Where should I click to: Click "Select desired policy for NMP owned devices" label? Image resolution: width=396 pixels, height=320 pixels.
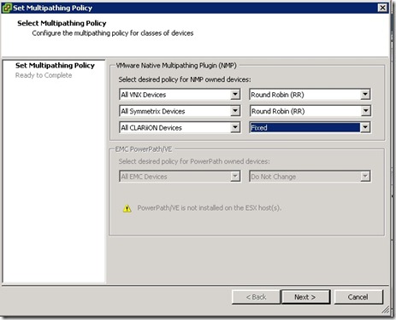click(x=185, y=79)
